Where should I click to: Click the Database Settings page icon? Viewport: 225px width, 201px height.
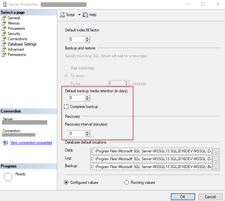pos(4,44)
